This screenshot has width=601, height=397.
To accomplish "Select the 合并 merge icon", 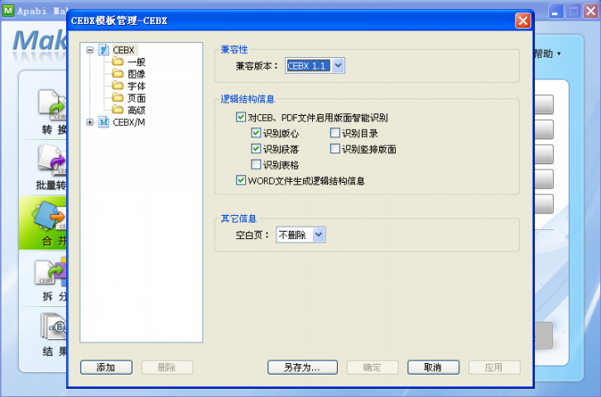I will pyautogui.click(x=48, y=217).
